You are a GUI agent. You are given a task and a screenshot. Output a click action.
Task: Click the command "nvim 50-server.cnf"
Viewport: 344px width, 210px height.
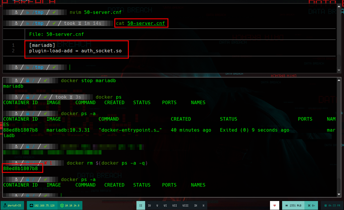pyautogui.click(x=95, y=12)
